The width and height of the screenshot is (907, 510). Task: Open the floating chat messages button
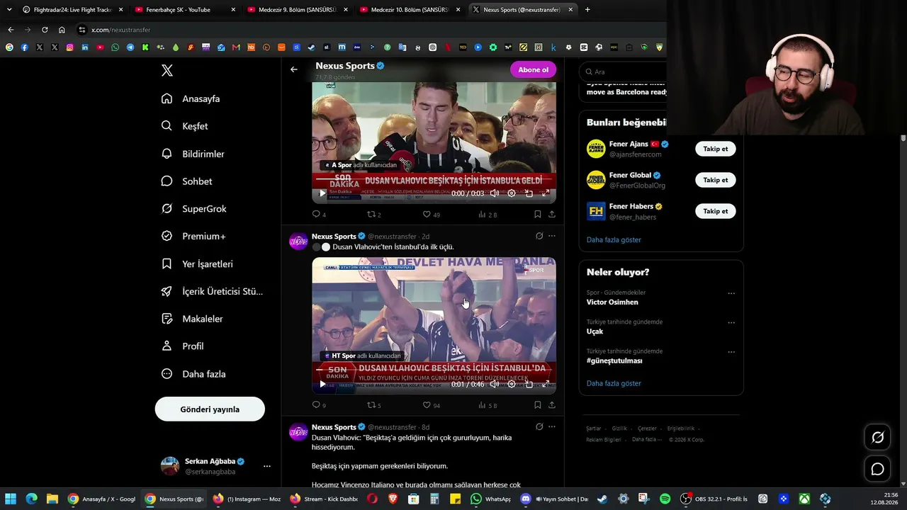877,469
